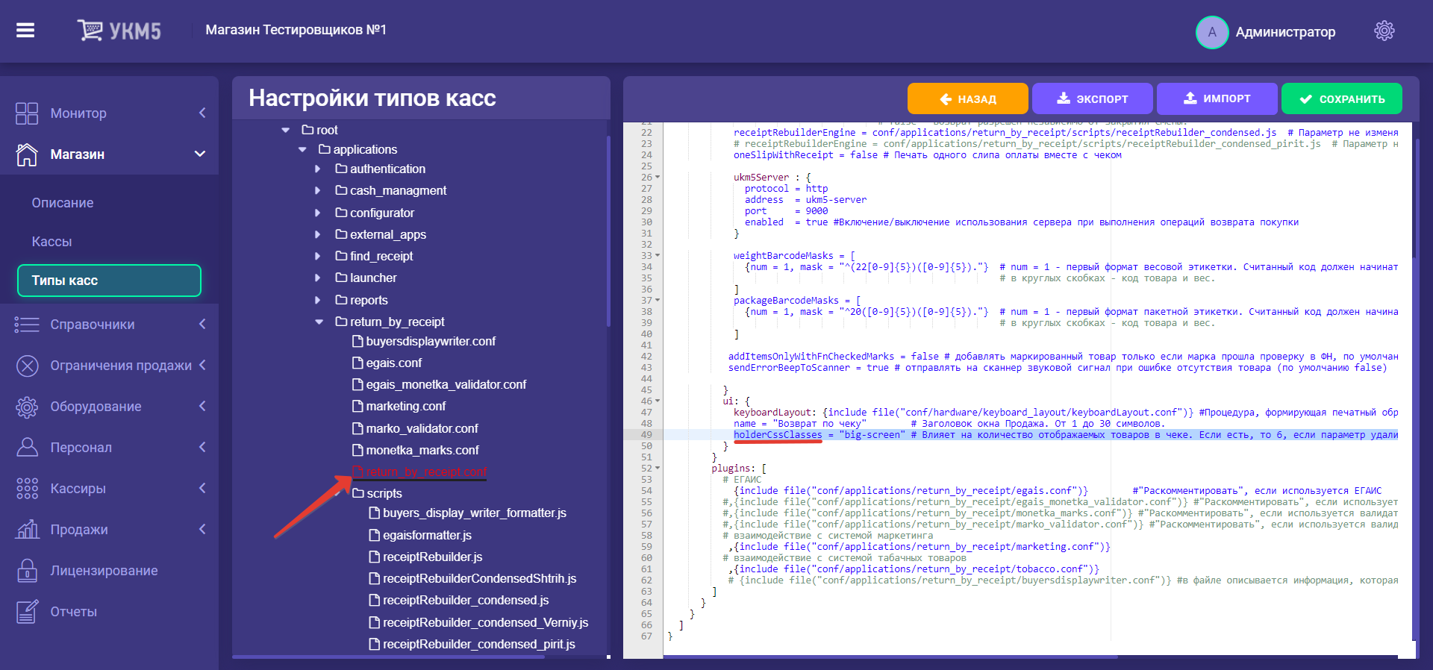1433x670 pixels.
Task: Click the Отчеты edit-document icon
Action: pos(27,612)
